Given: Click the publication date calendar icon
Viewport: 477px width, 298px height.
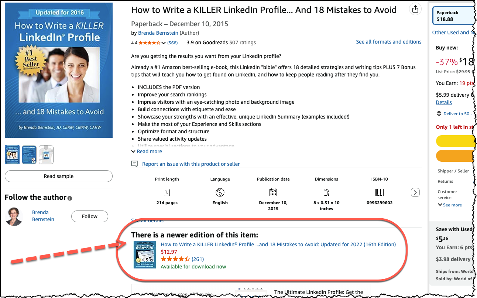Looking at the screenshot, I should click(x=273, y=192).
